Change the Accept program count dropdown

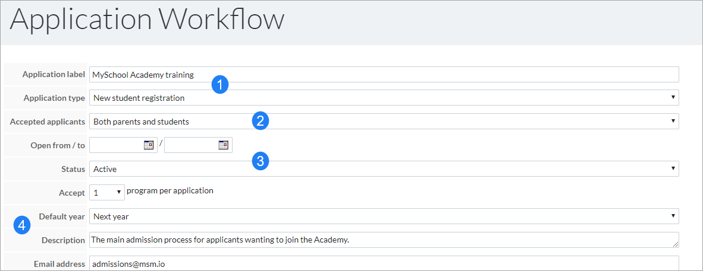click(107, 192)
